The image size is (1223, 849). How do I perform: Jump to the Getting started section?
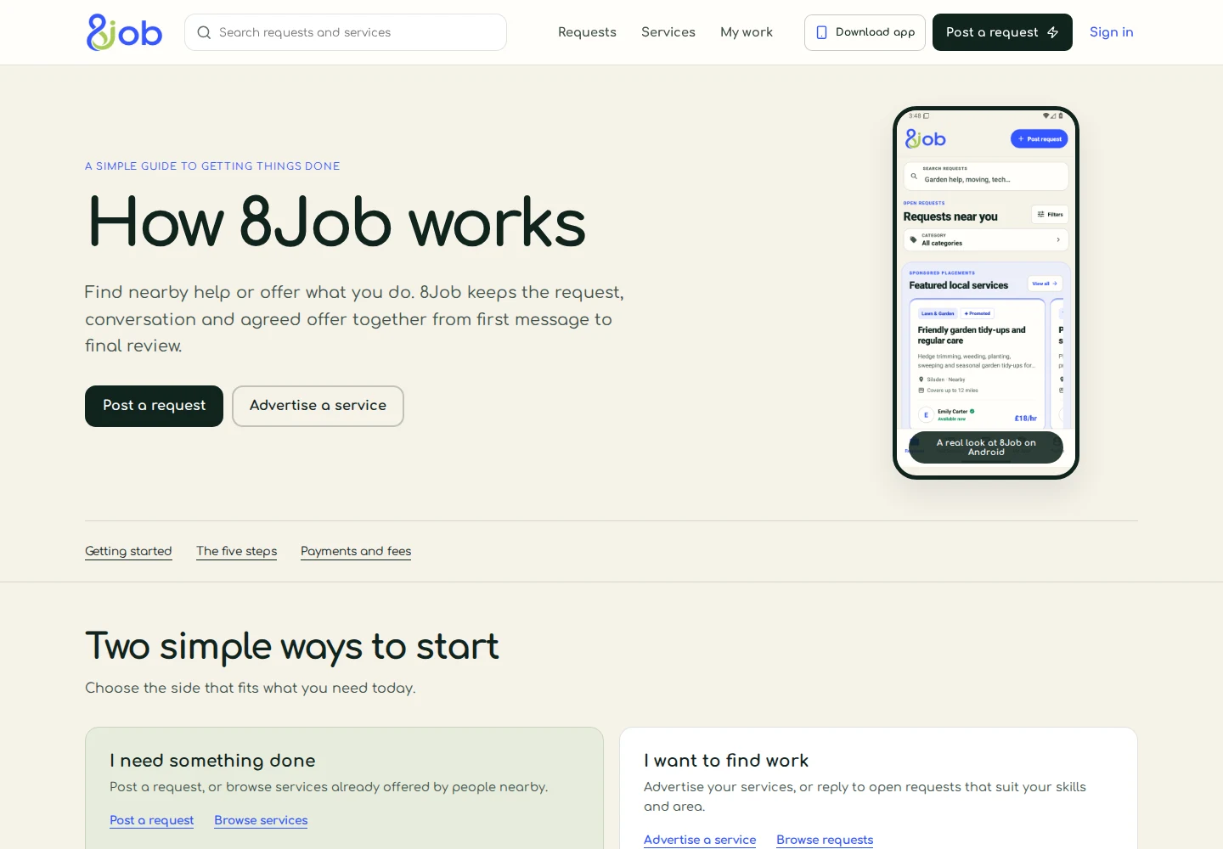click(x=128, y=551)
